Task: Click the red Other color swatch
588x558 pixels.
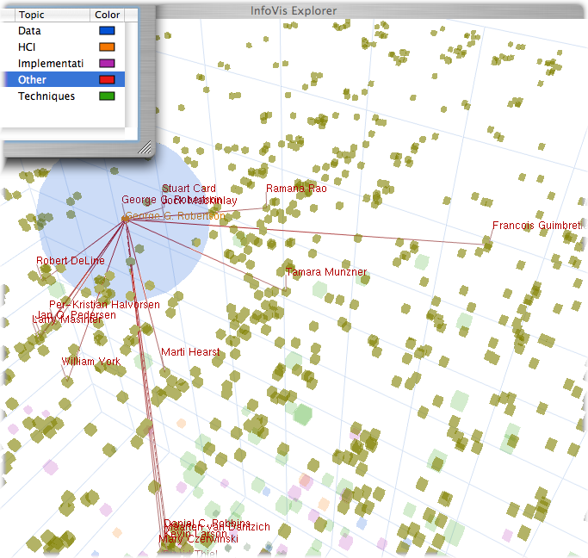Action: [x=108, y=80]
